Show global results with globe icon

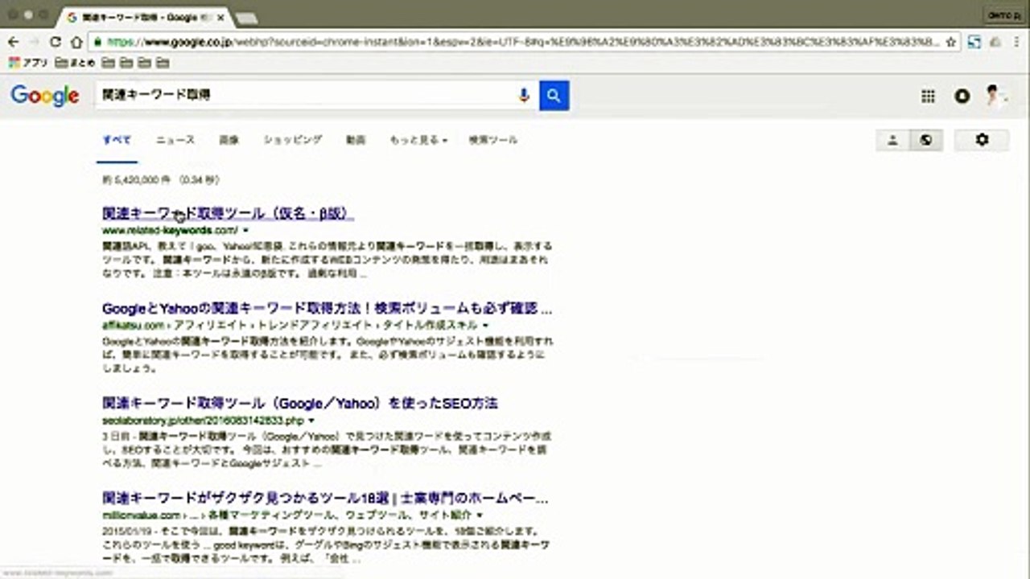point(926,140)
